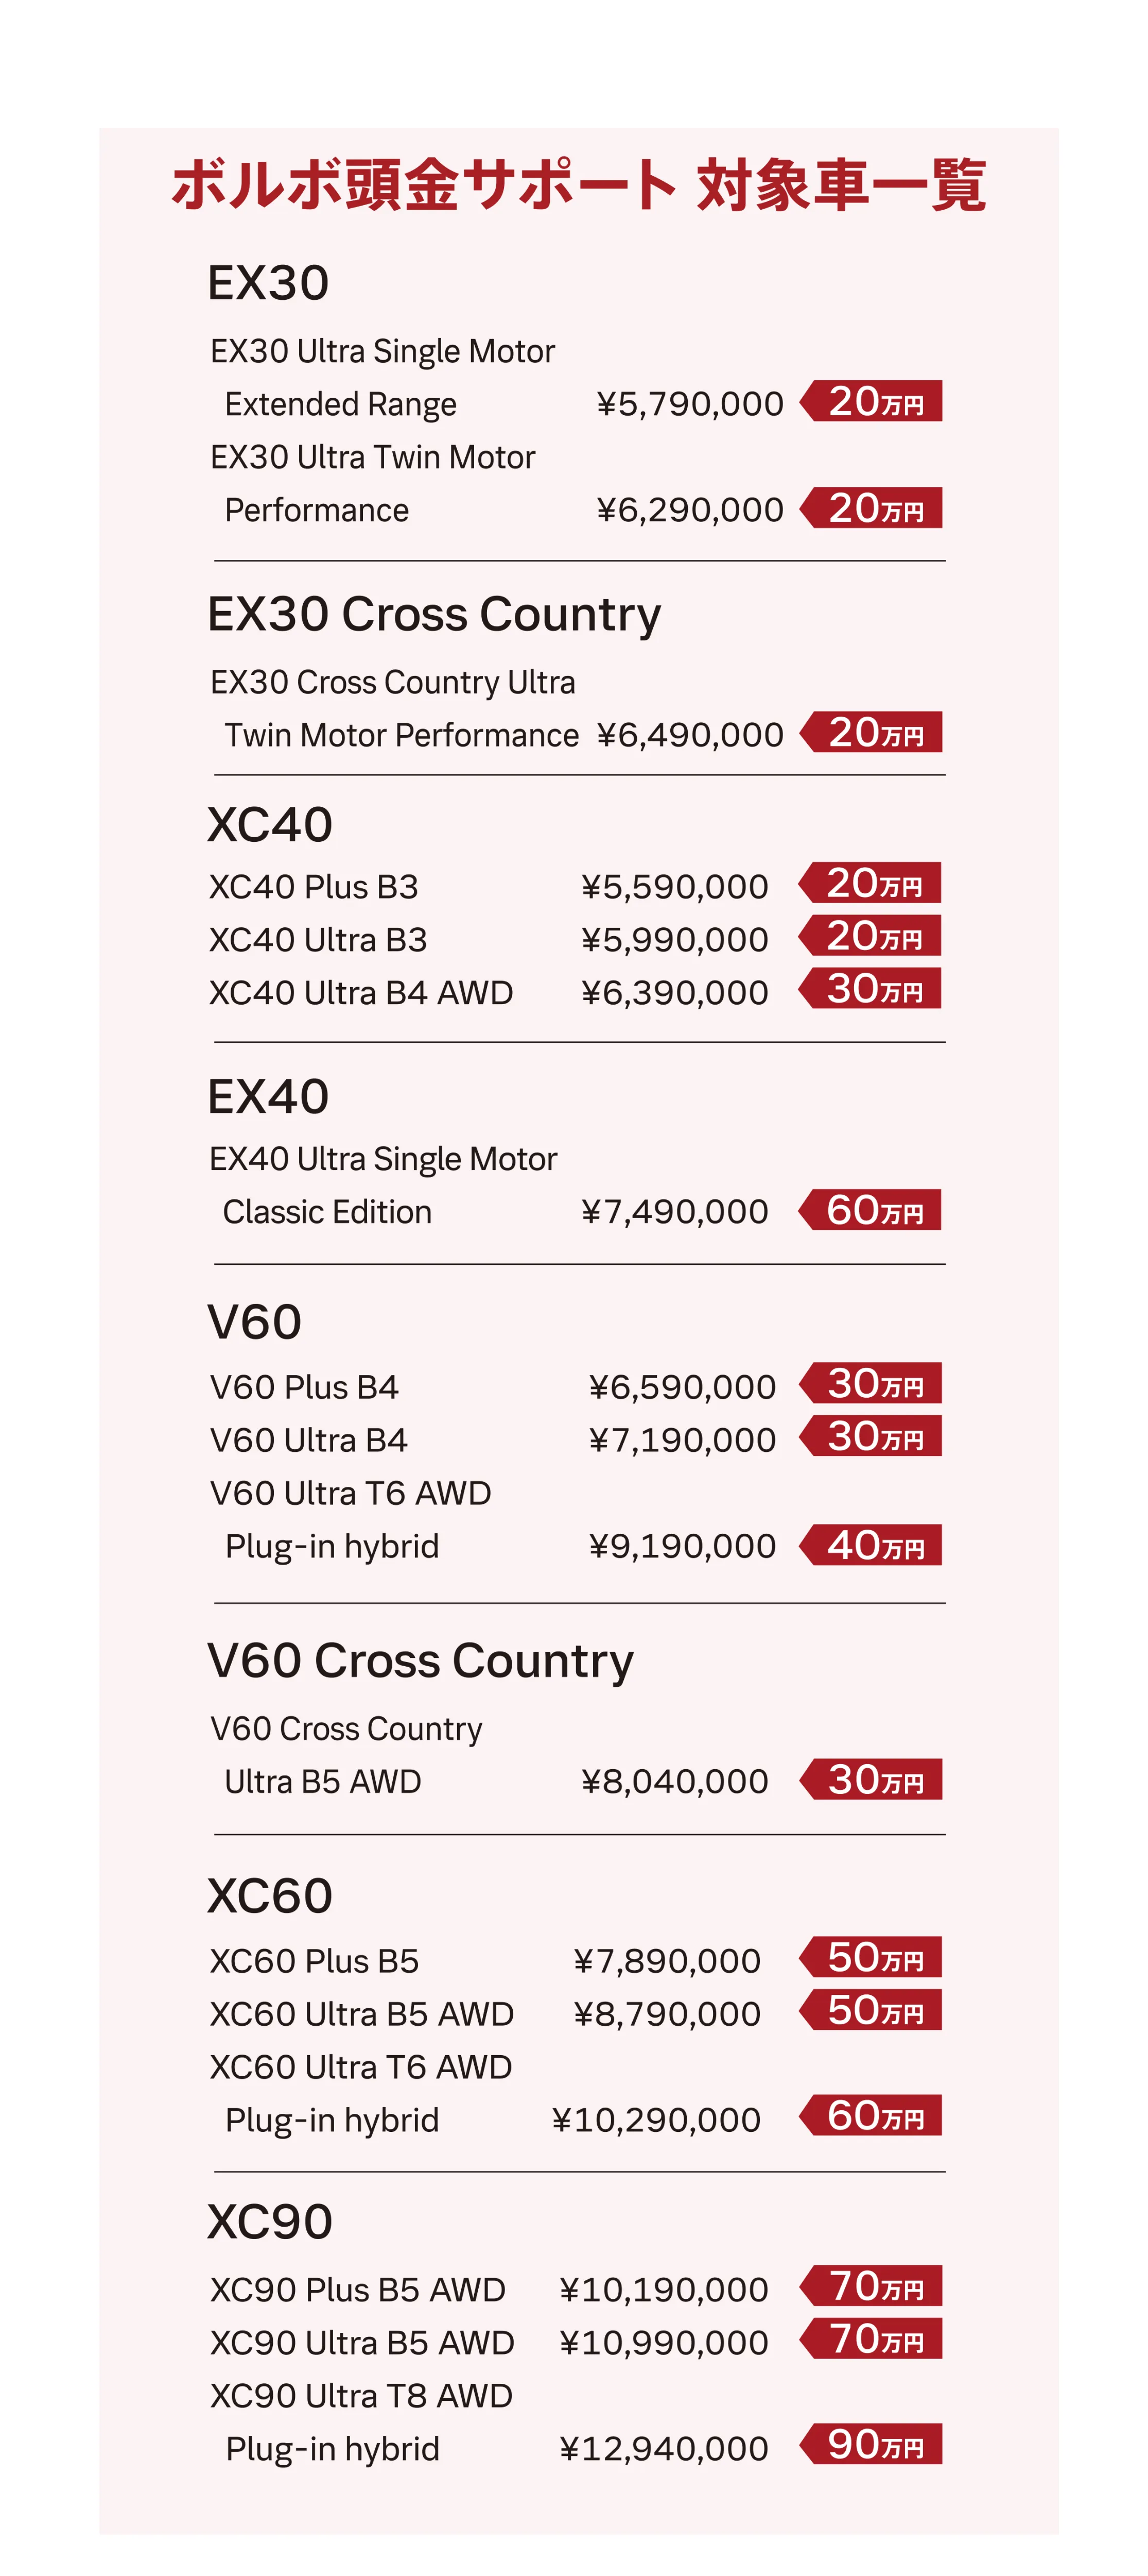Select the XC90 section heading

pos(270,2222)
